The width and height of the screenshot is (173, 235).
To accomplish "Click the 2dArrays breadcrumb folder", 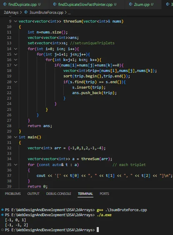I will (11, 13).
